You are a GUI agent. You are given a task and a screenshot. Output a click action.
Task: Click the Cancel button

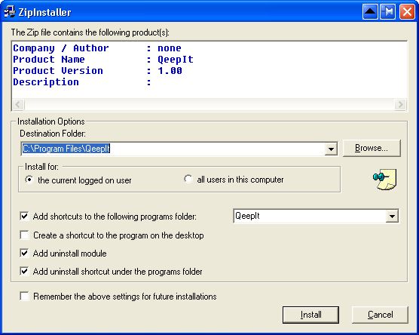(380, 315)
